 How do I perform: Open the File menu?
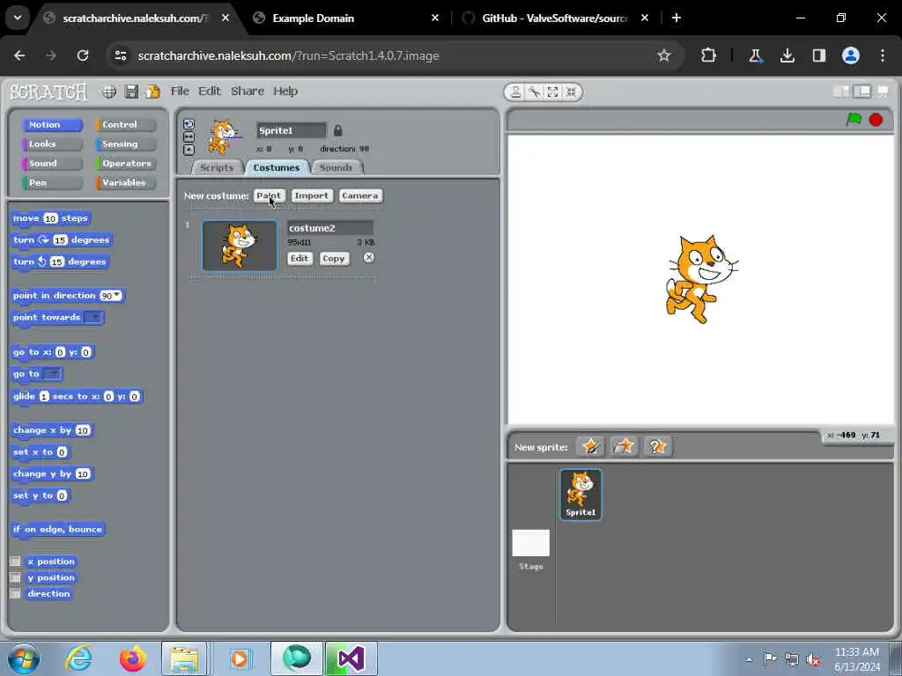[180, 91]
